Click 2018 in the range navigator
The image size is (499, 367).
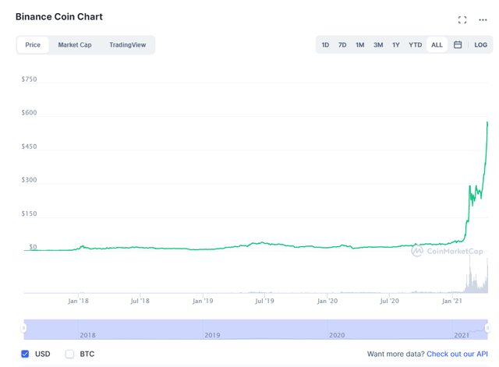[x=87, y=335]
